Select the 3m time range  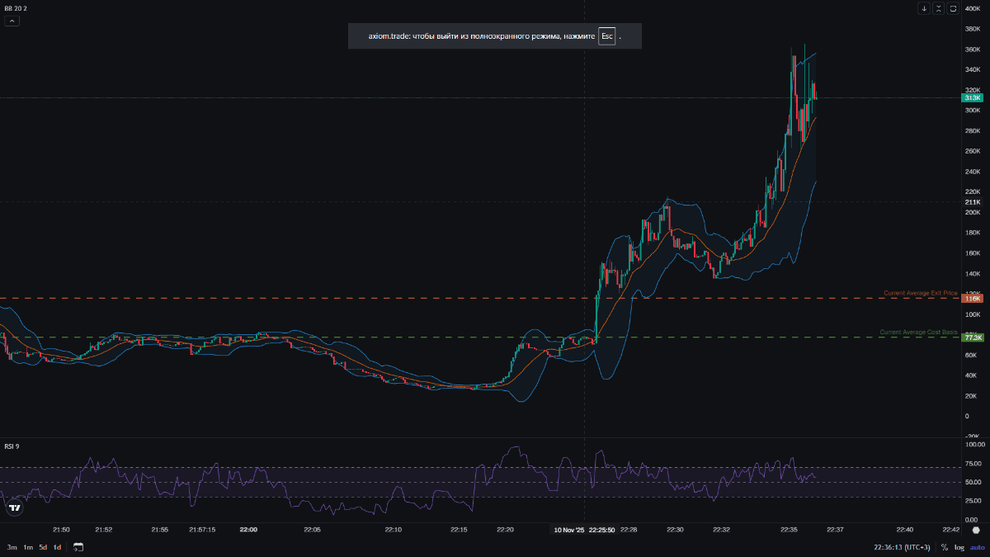[x=12, y=547]
